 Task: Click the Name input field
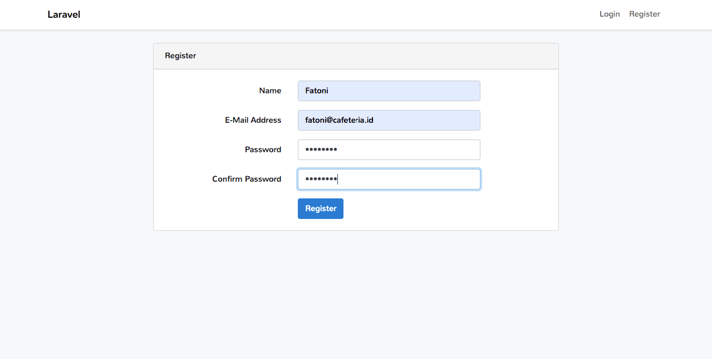[389, 91]
